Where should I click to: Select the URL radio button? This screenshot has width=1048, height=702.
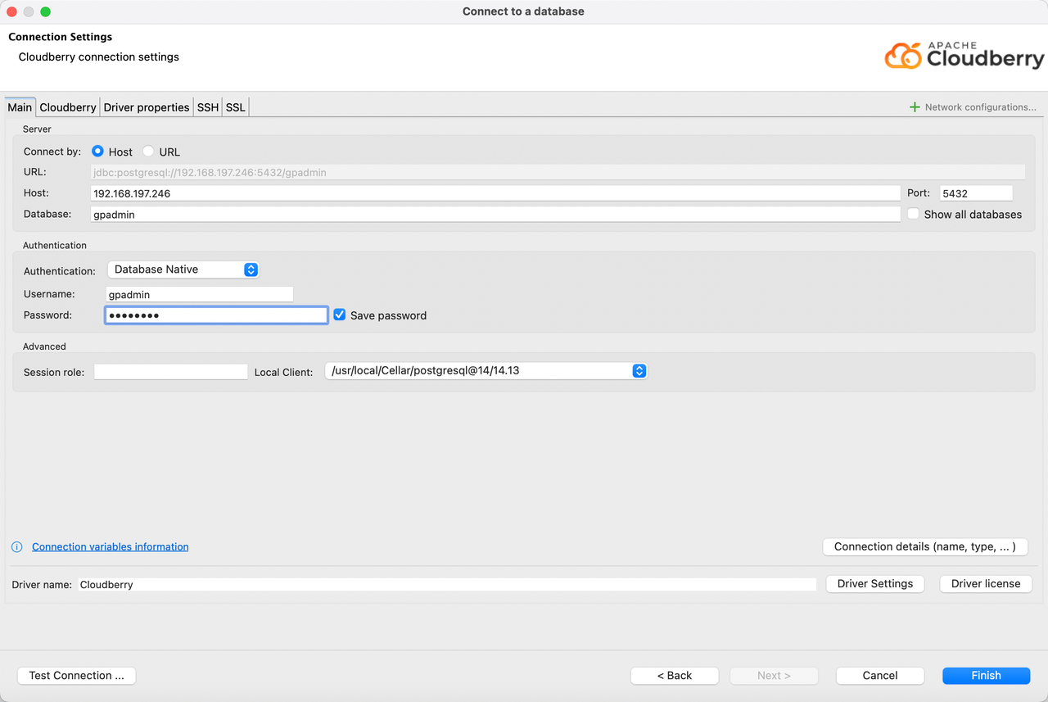148,152
